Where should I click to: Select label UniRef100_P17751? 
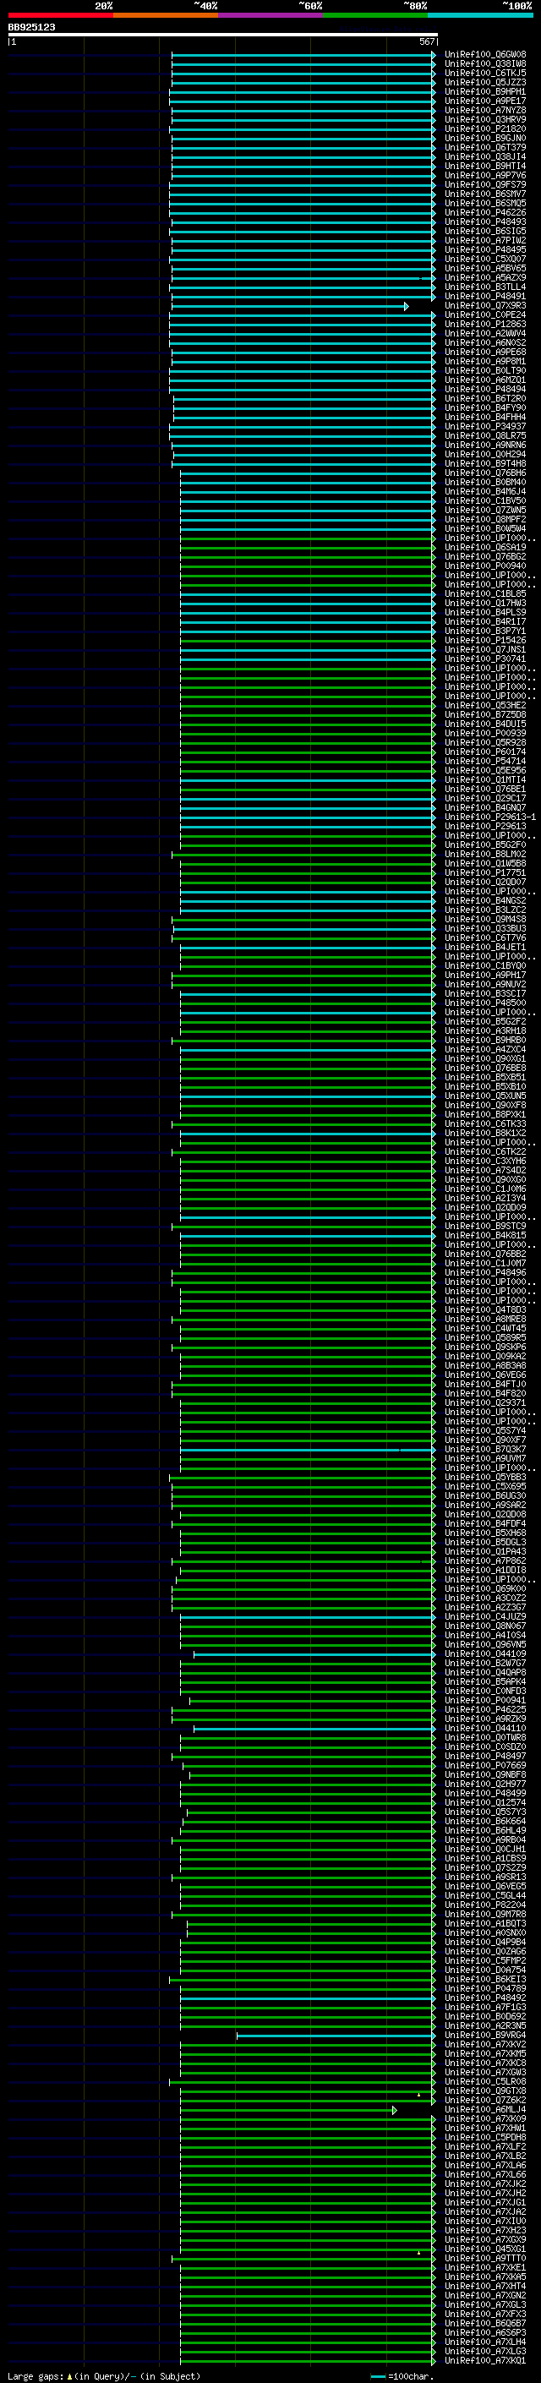click(485, 872)
